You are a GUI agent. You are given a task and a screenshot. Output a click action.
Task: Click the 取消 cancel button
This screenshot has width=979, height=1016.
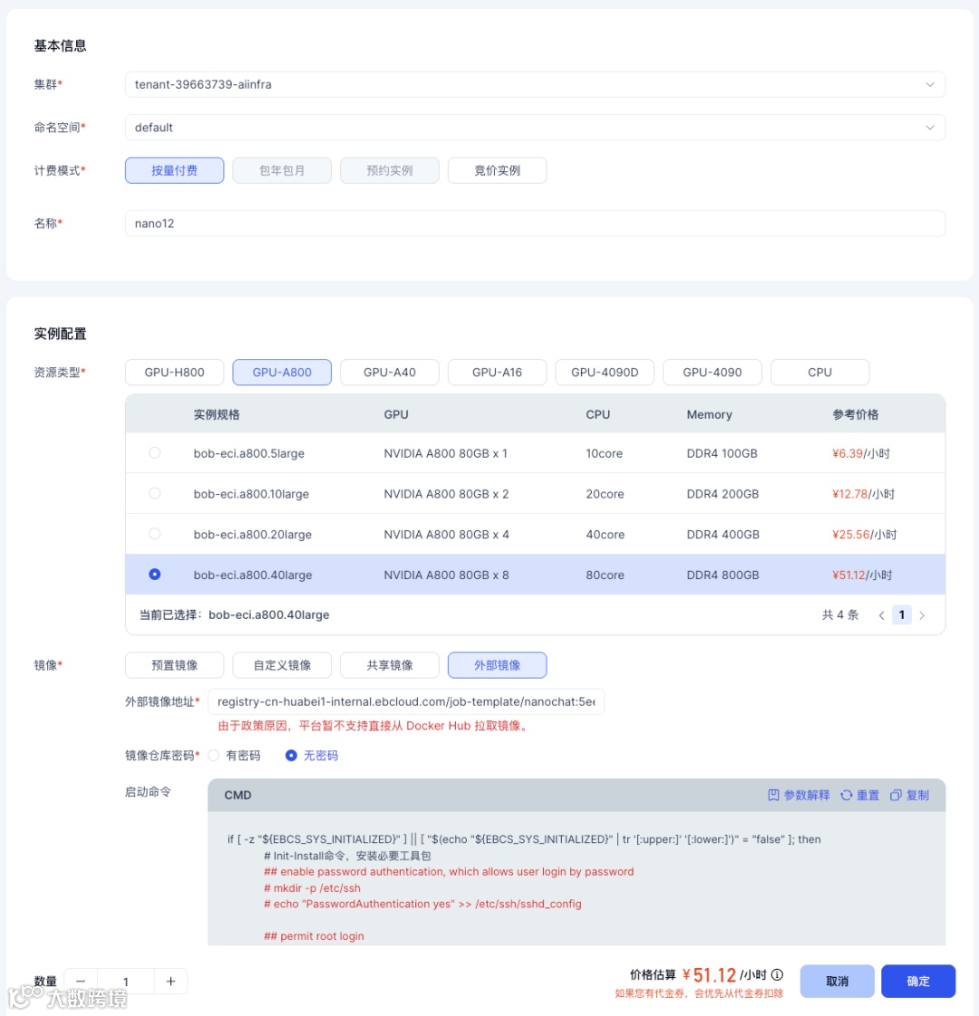coord(837,981)
